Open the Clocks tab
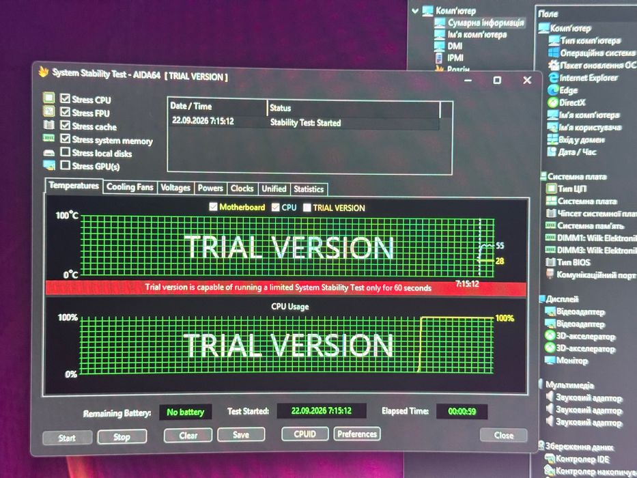637x478 pixels. [242, 188]
